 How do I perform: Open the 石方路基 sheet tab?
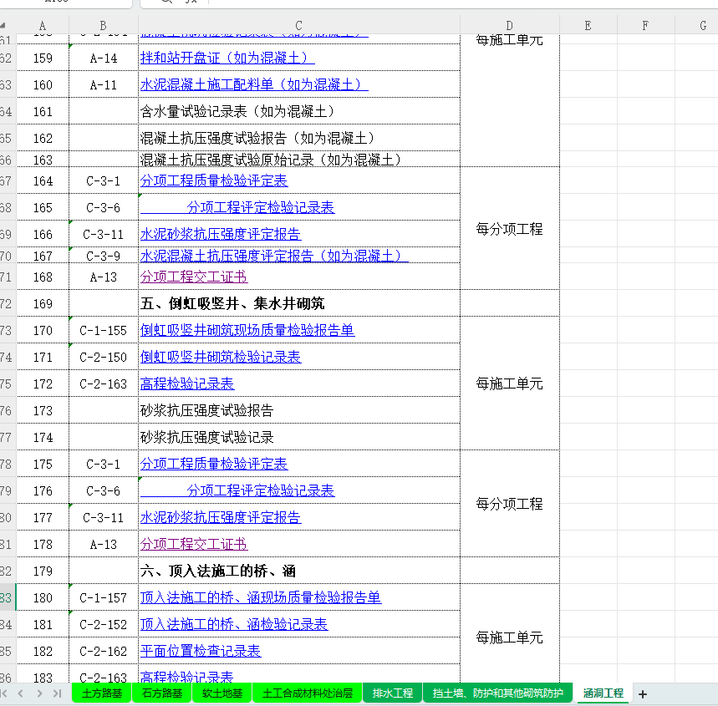tap(161, 693)
